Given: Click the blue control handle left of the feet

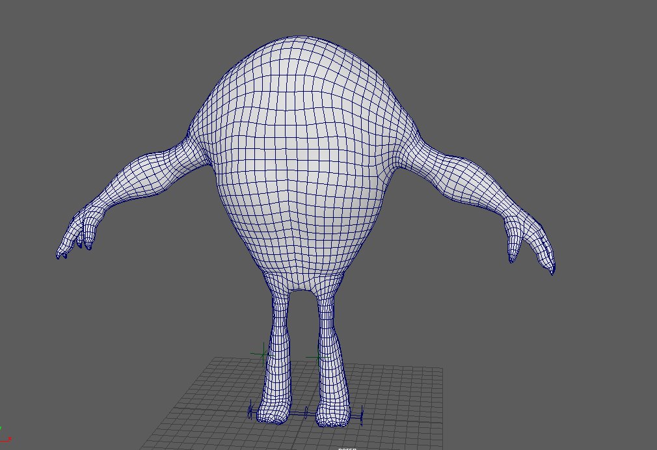Looking at the screenshot, I should coord(250,410).
